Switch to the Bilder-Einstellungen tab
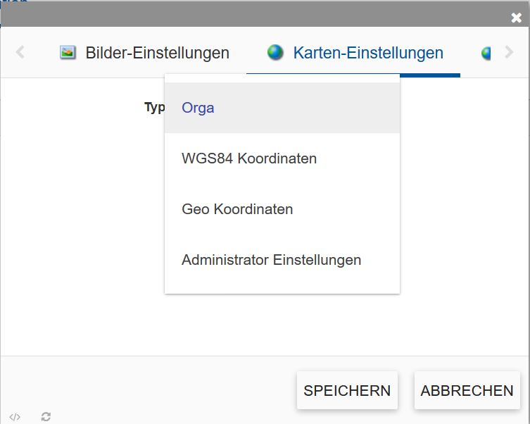Image resolution: width=530 pixels, height=424 pixels. [x=157, y=52]
